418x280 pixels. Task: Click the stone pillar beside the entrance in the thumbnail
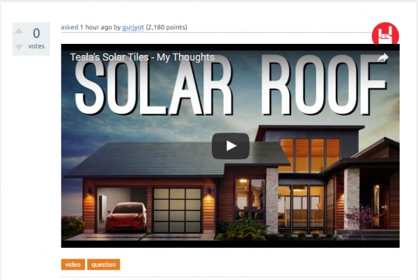[x=352, y=199]
